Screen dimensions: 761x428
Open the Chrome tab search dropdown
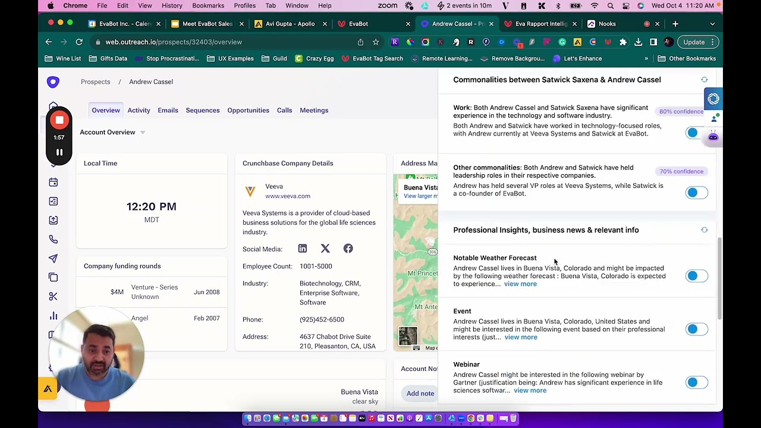tap(712, 24)
